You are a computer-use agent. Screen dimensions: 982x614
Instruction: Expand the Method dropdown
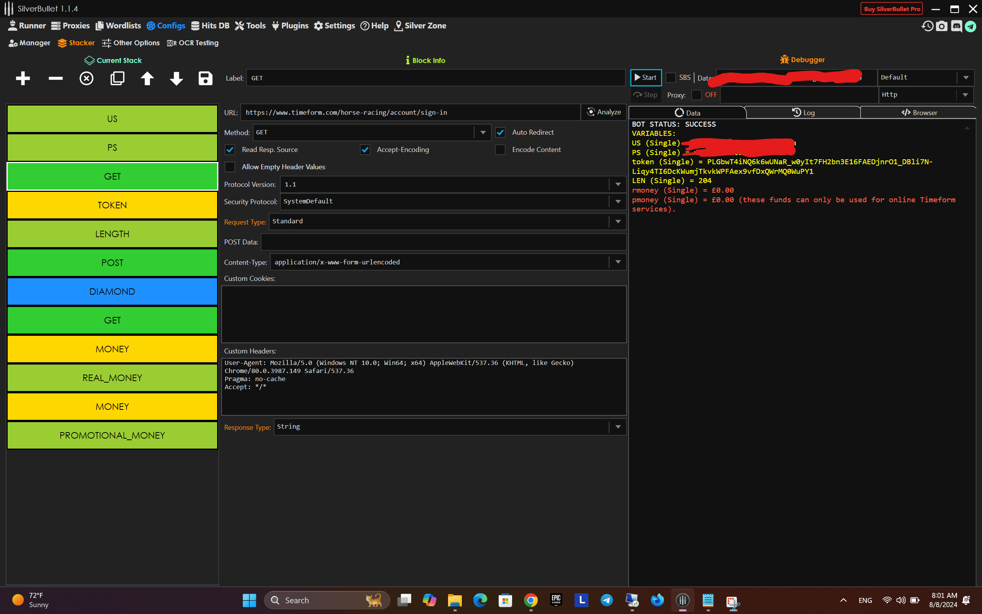click(483, 132)
